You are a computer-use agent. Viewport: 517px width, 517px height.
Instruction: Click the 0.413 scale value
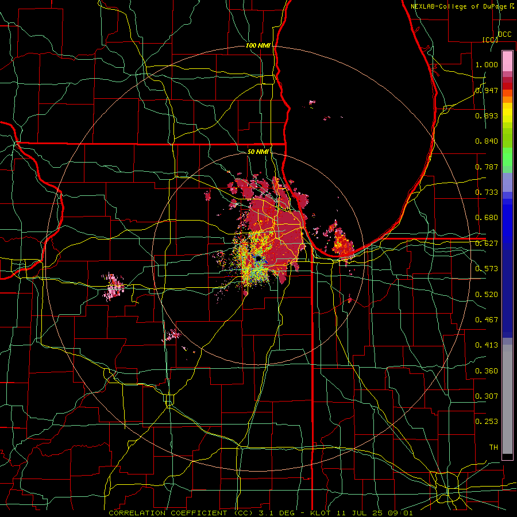[487, 345]
